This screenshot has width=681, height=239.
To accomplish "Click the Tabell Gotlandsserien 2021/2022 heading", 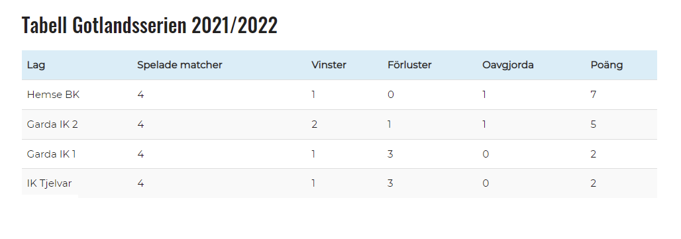I will pyautogui.click(x=150, y=25).
